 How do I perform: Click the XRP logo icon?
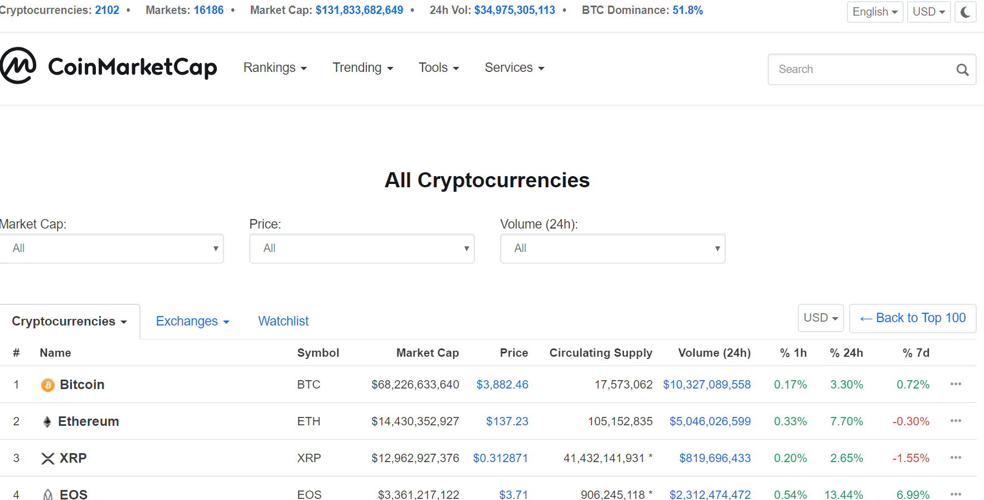[x=48, y=459]
